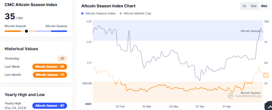Toggle the Altcoin Season Index legend label
This screenshot has height=110, width=272.
pos(100,13)
